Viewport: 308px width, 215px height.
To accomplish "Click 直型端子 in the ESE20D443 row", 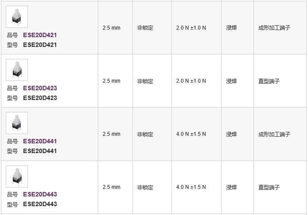I will click(269, 187).
